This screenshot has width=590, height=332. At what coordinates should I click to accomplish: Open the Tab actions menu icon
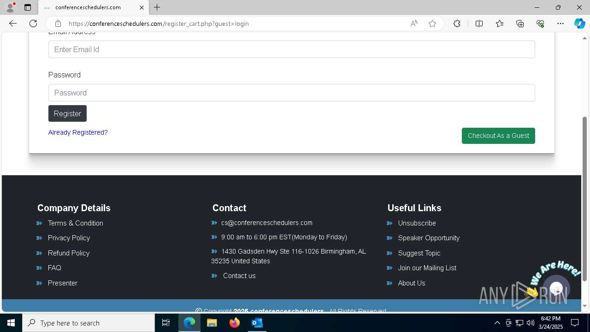(x=28, y=7)
